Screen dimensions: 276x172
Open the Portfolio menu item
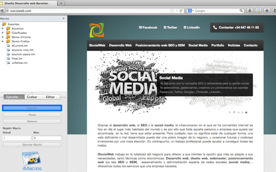pos(218,45)
